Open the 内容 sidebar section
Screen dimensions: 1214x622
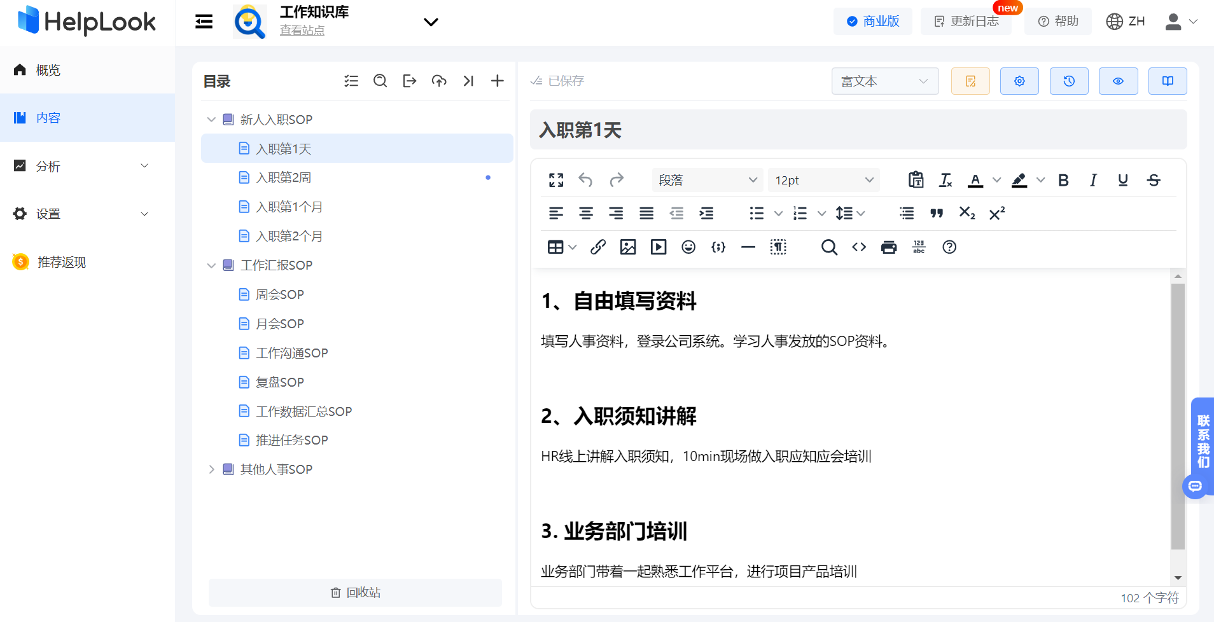point(48,118)
